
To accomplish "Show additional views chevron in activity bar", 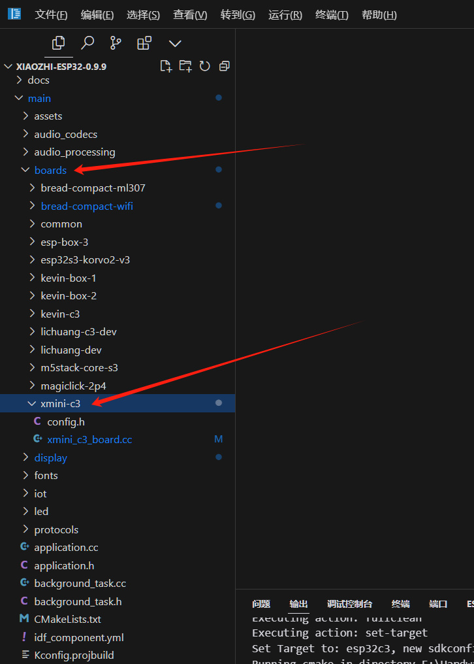I will click(174, 43).
